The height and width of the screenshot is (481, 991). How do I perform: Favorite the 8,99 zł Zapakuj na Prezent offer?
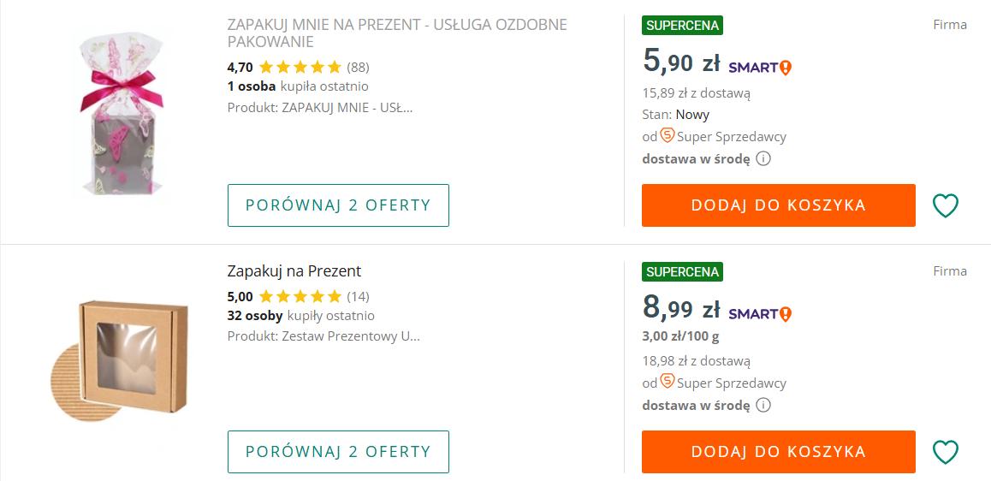(x=945, y=452)
